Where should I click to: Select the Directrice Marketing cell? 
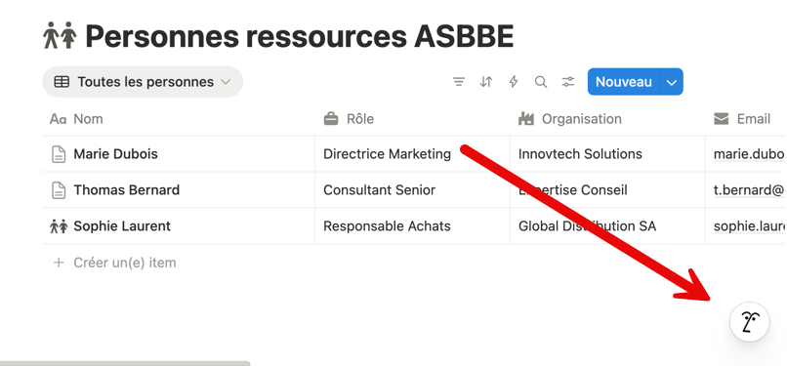point(413,154)
